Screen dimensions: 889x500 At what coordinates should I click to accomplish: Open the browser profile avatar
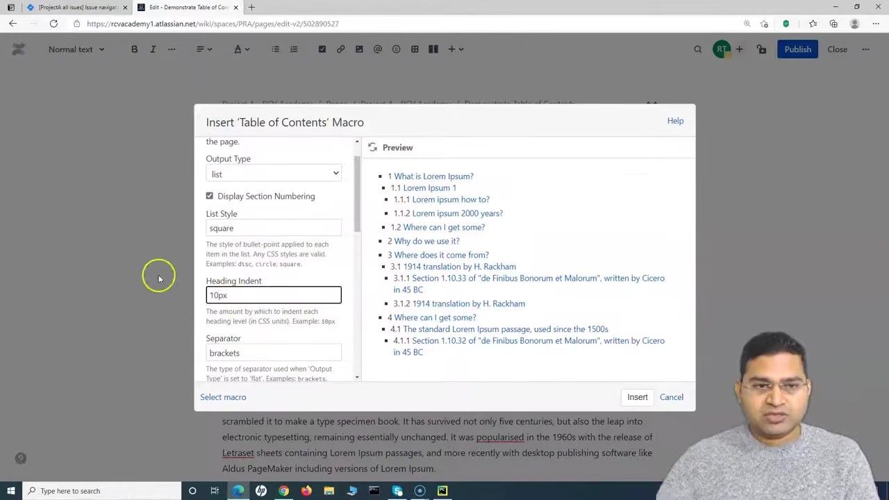(x=854, y=24)
